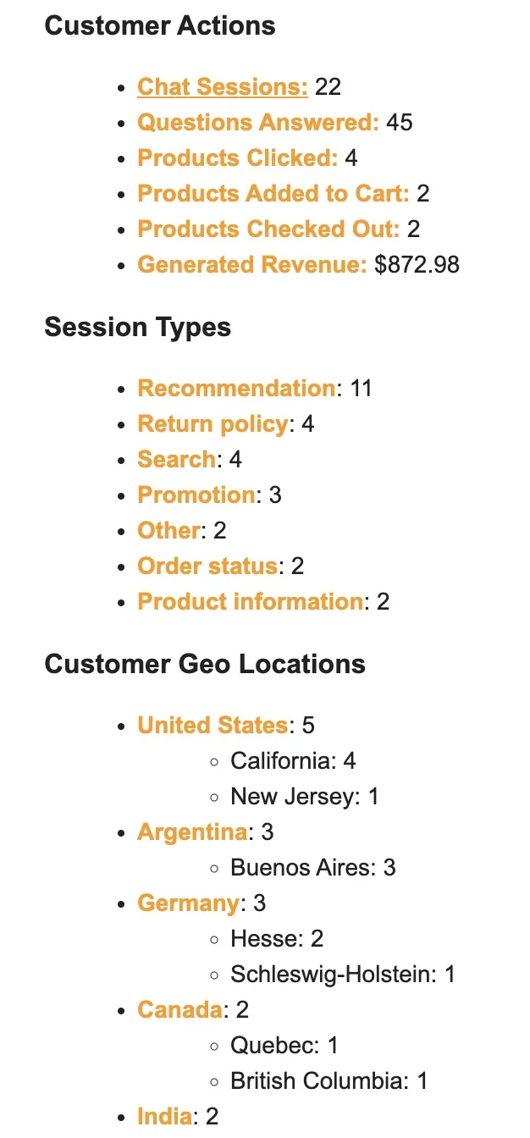Click the Return policy link
The width and height of the screenshot is (530, 1138).
click(213, 424)
